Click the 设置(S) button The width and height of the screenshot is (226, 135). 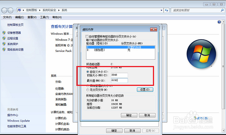145,90
